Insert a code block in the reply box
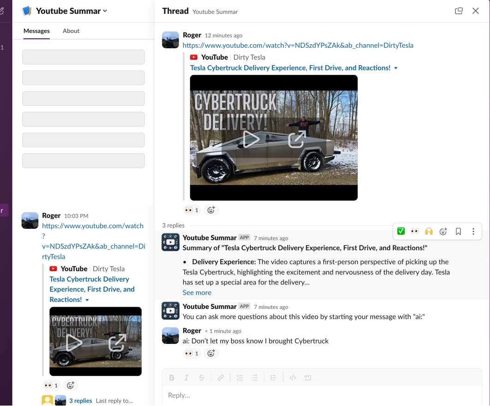The width and height of the screenshot is (490, 406). pos(307,377)
